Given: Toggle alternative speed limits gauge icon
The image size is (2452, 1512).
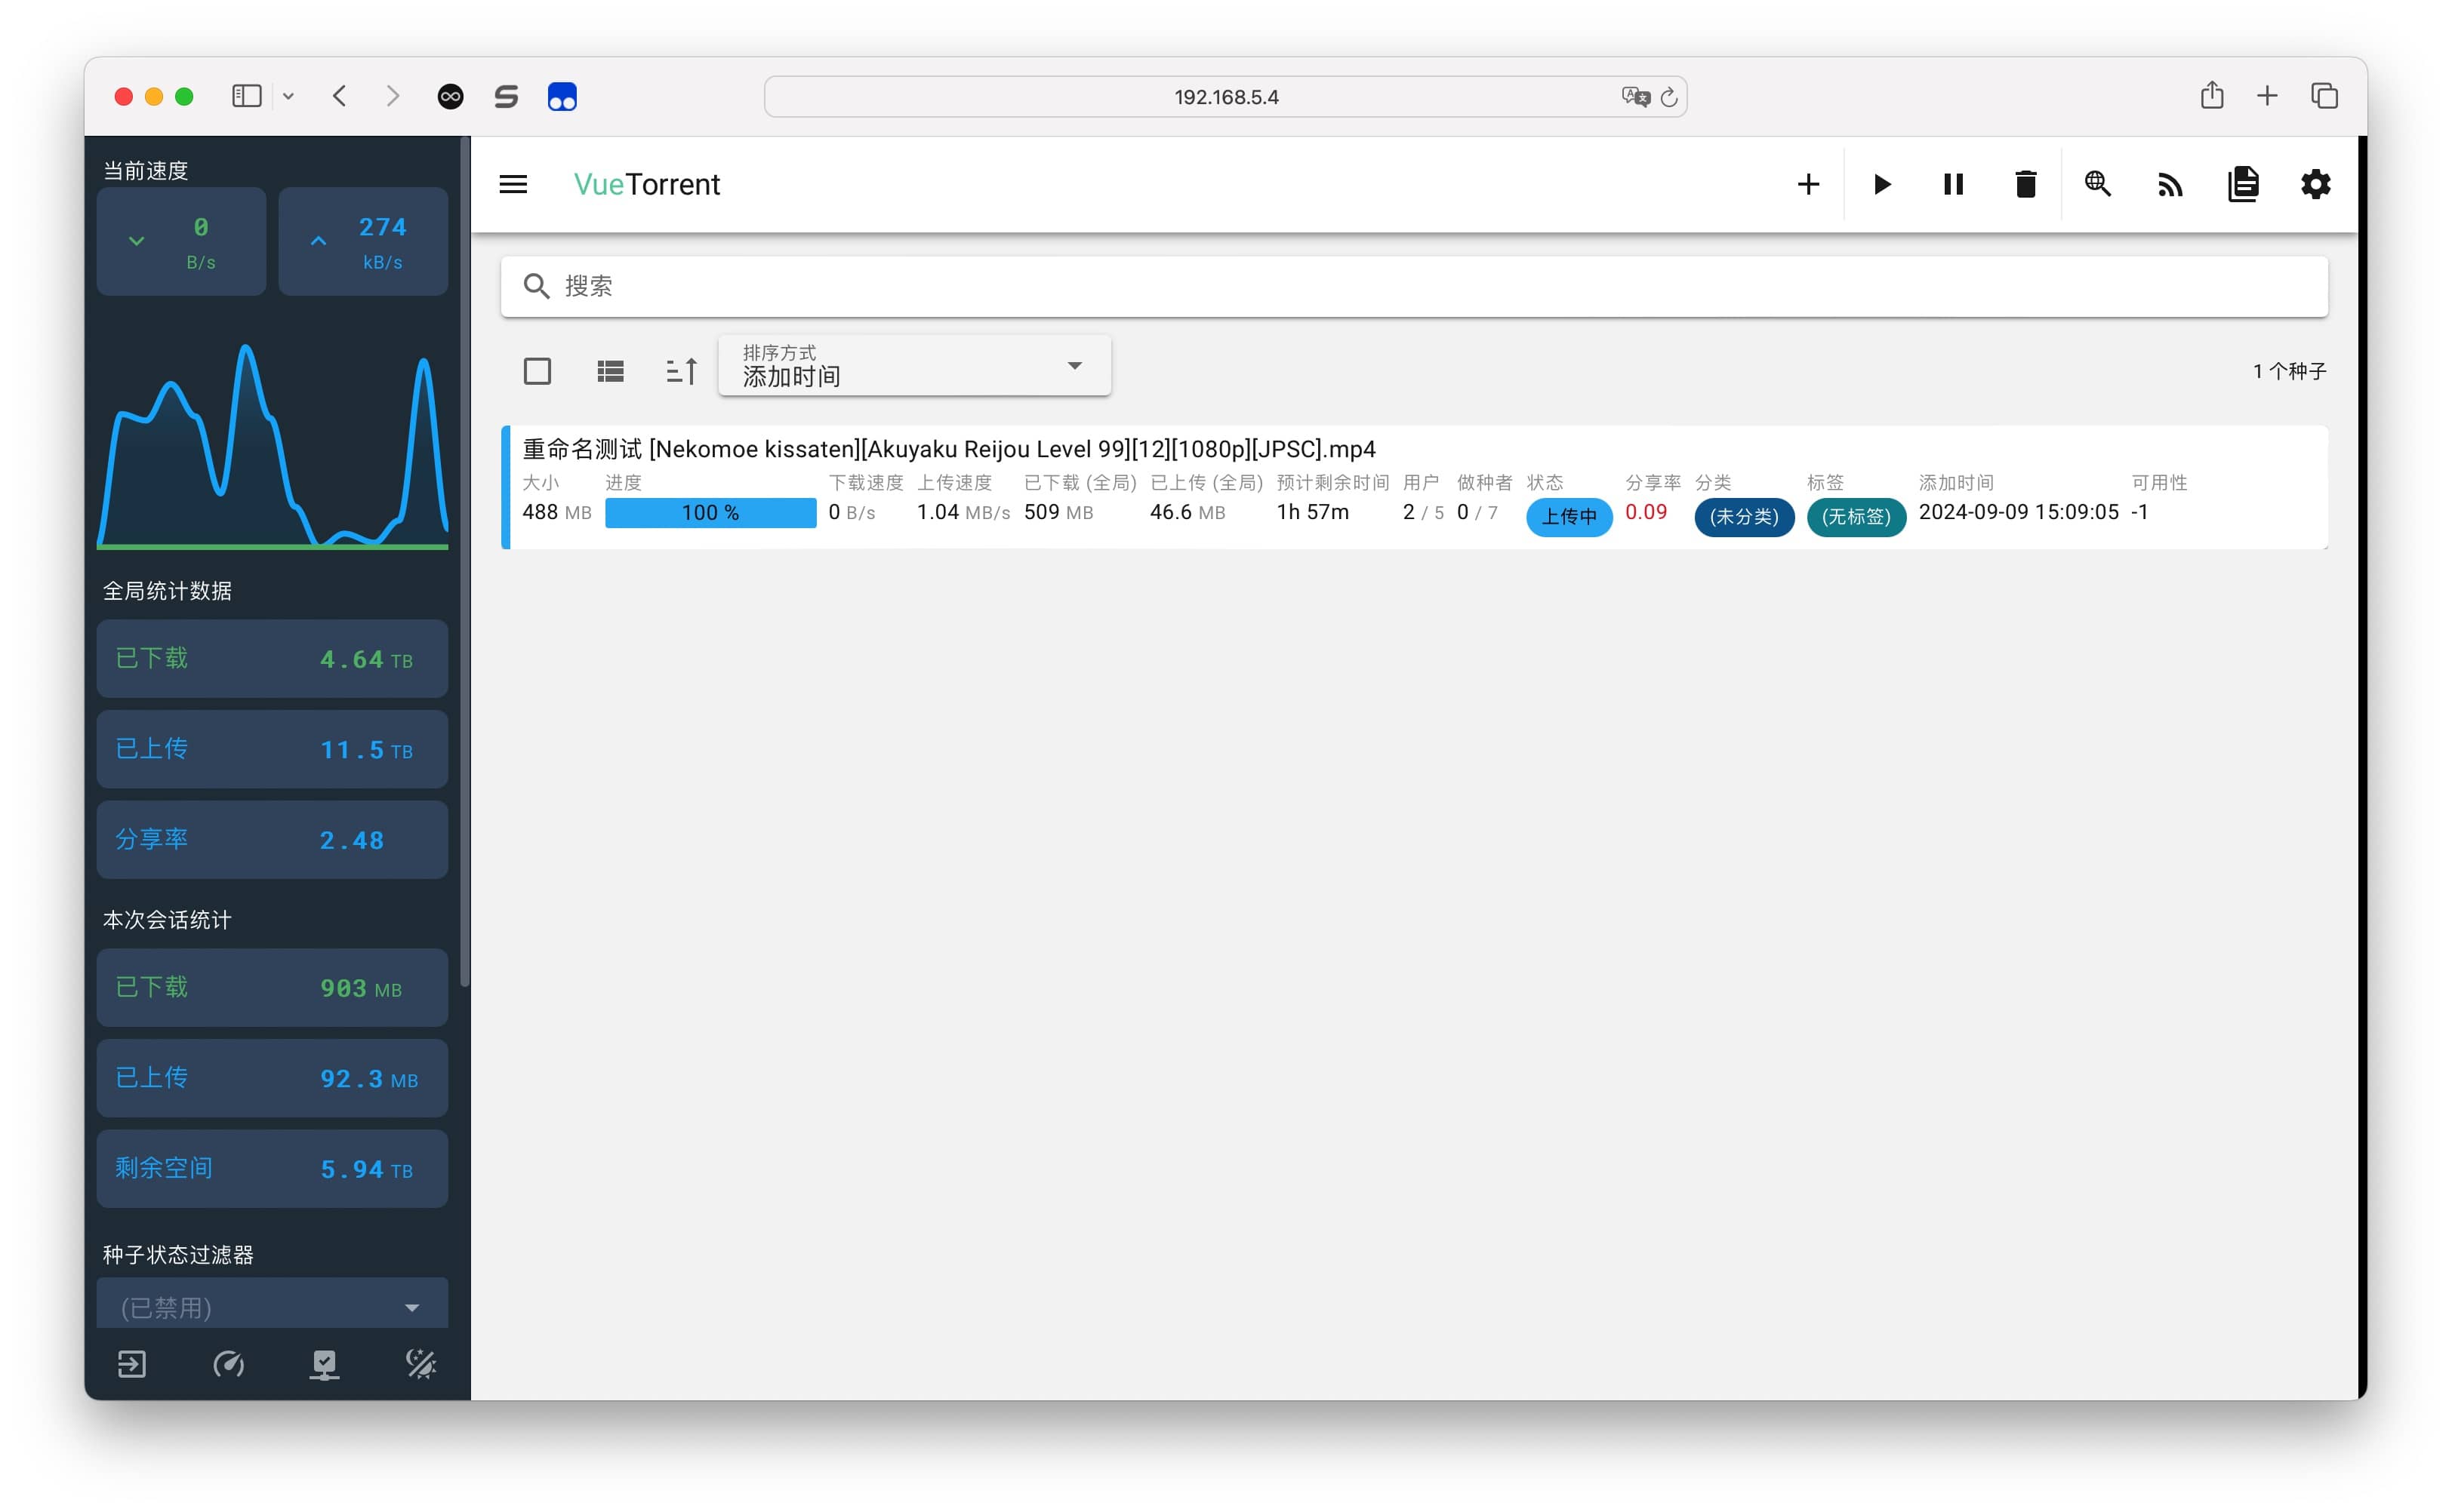Looking at the screenshot, I should 228,1364.
